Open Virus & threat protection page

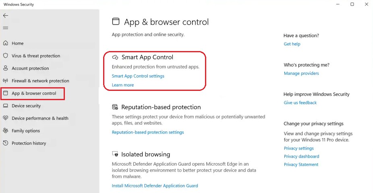tap(36, 56)
